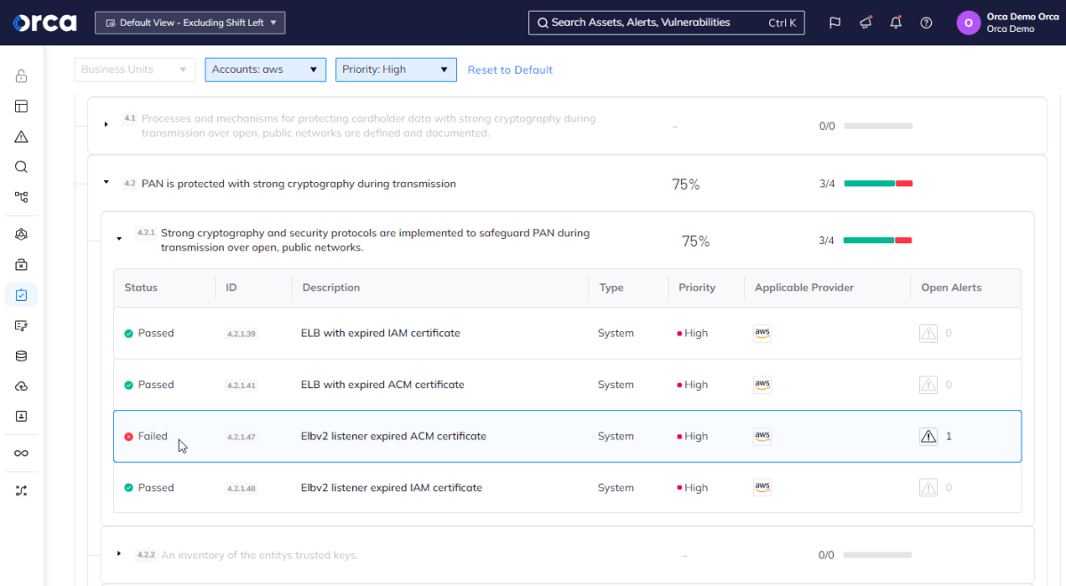Open the Default View dropdown
This screenshot has height=586, width=1066.
tap(189, 22)
